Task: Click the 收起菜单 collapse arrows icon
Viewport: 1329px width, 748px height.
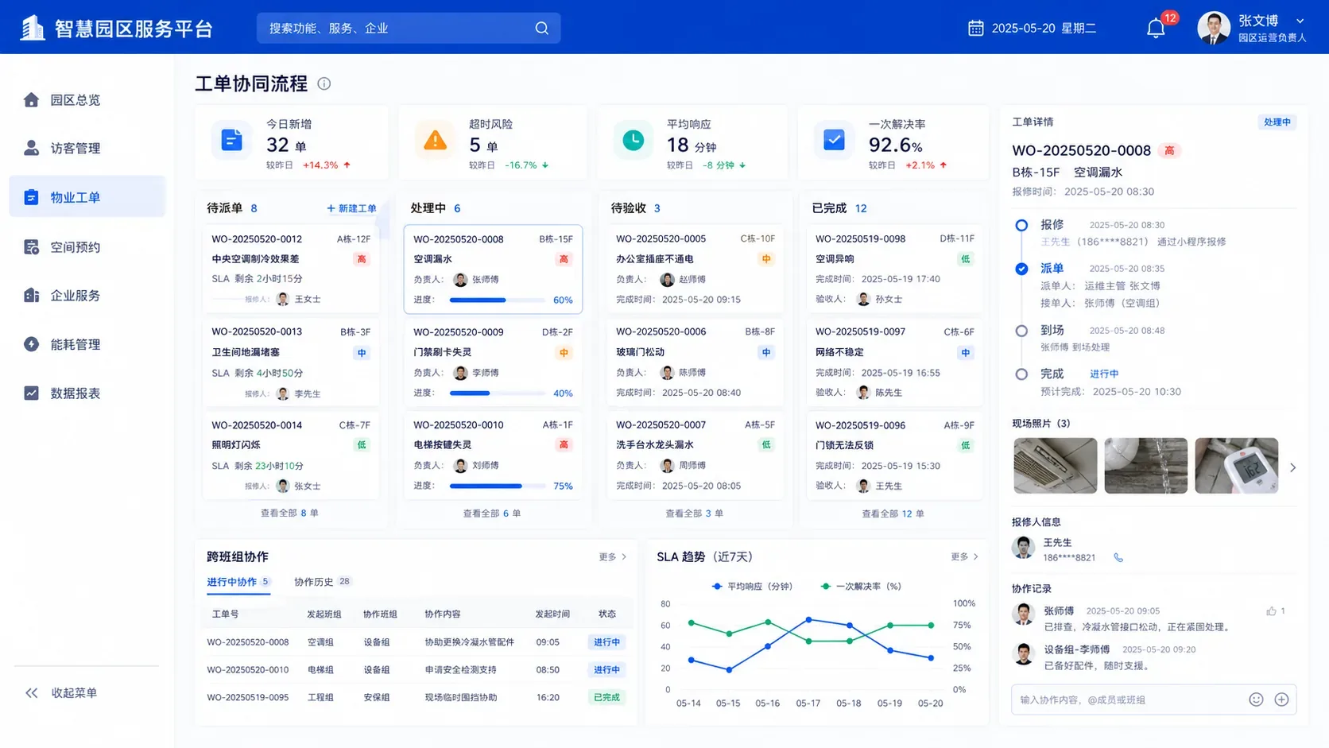Action: pyautogui.click(x=31, y=693)
